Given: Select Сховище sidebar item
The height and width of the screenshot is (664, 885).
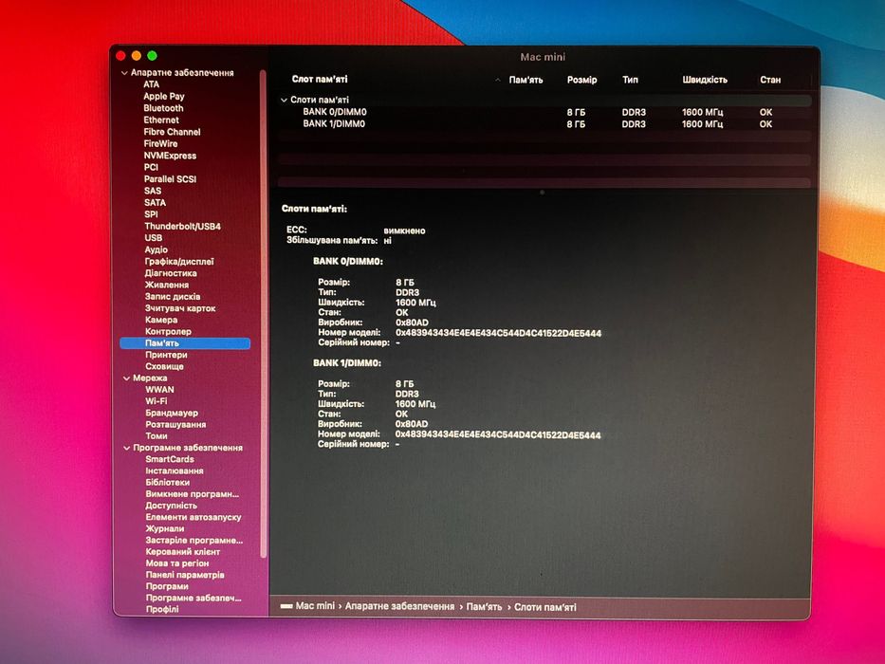Looking at the screenshot, I should tap(164, 366).
